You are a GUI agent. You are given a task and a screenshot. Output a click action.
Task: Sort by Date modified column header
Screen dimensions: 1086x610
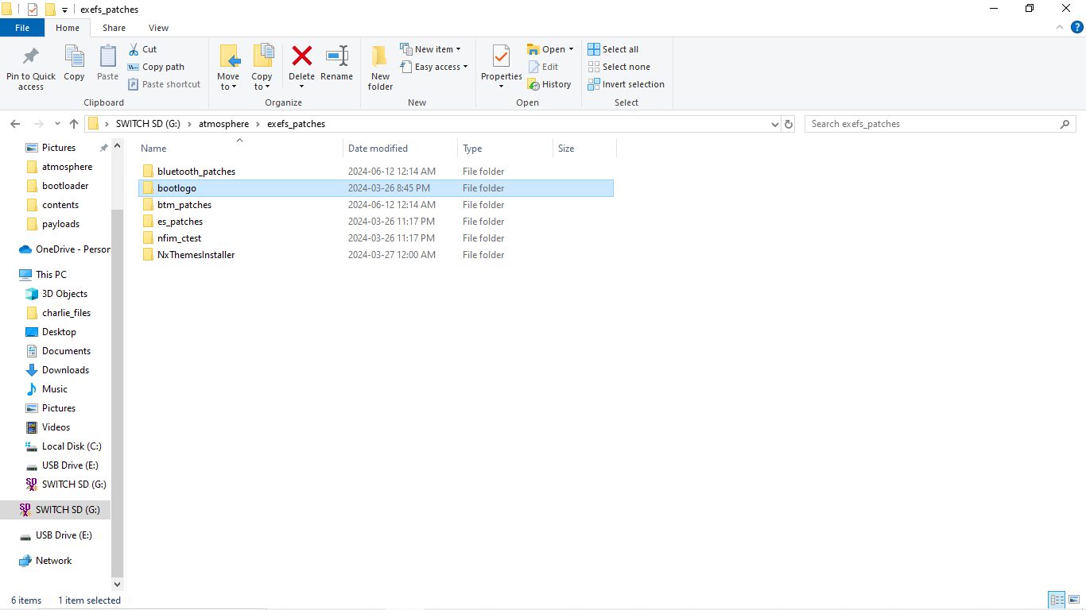[x=378, y=149]
